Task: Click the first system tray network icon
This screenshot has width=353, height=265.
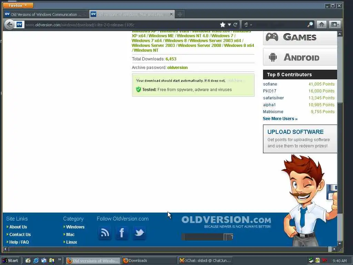Action: coord(311,260)
